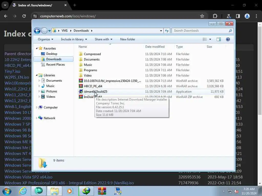Screen dimensions: 262x196
Task: Click New folder button
Action: click(x=128, y=39)
